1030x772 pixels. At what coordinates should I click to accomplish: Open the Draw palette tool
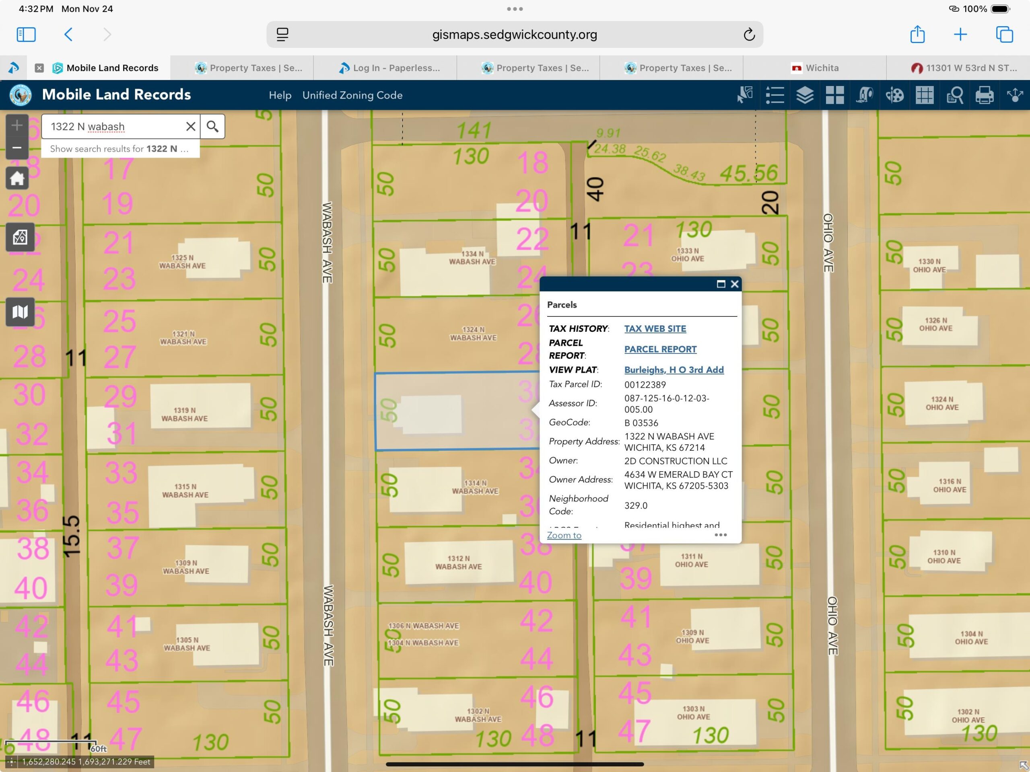(894, 95)
